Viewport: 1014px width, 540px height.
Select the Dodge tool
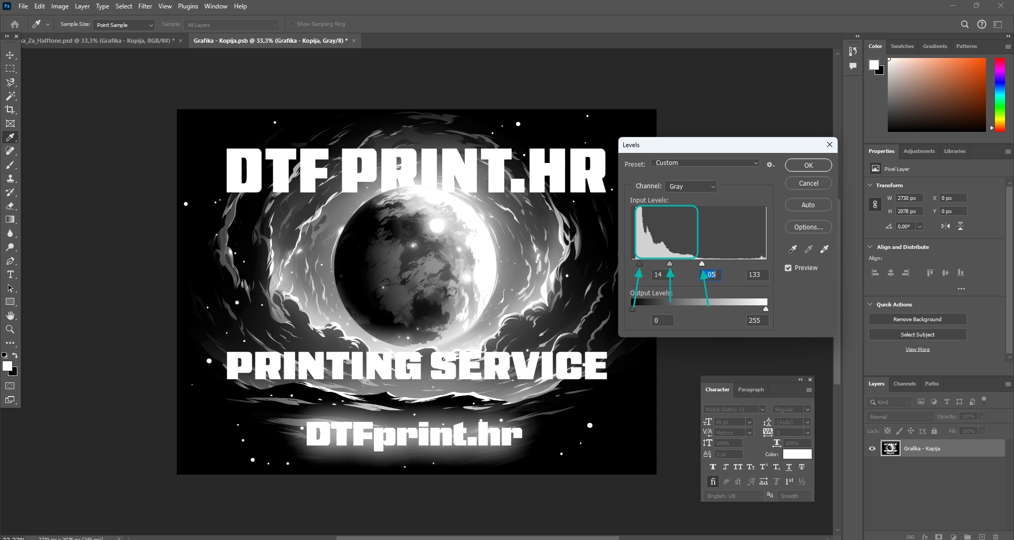pyautogui.click(x=10, y=247)
